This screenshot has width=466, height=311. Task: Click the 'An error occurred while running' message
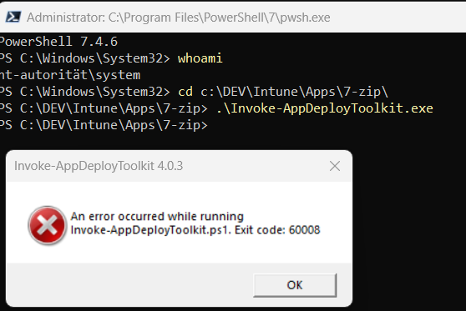coord(157,216)
